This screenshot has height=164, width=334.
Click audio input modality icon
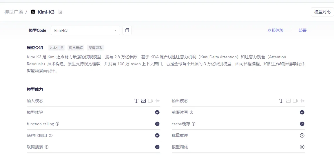157,101
